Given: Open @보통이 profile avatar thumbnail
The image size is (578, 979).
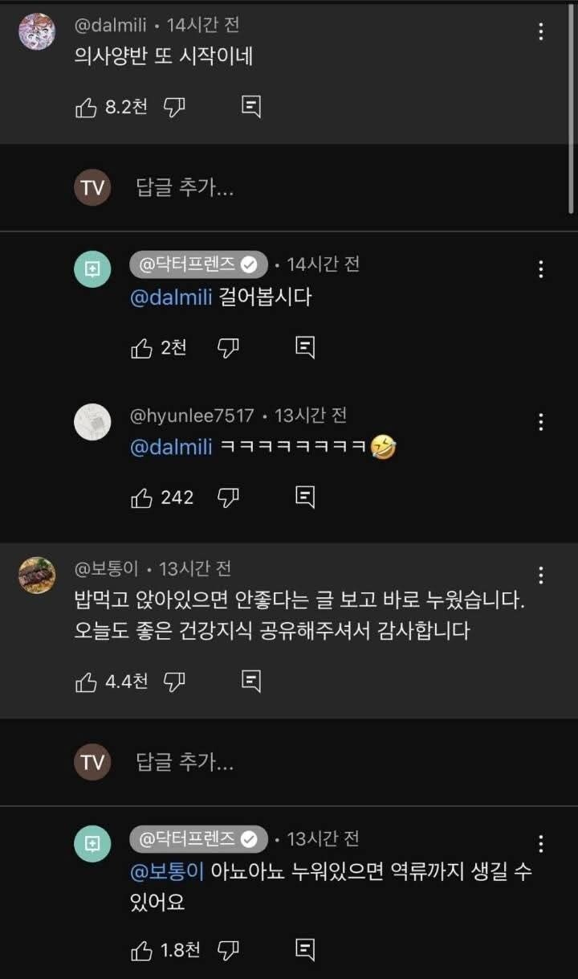Looking at the screenshot, I should pyautogui.click(x=37, y=576).
